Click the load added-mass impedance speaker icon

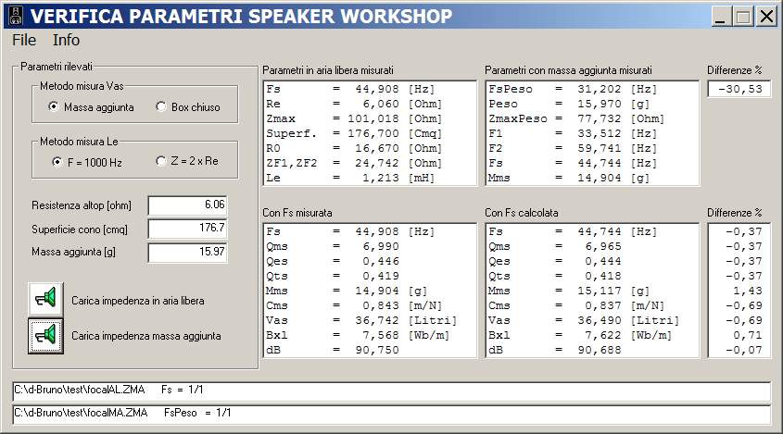(45, 336)
